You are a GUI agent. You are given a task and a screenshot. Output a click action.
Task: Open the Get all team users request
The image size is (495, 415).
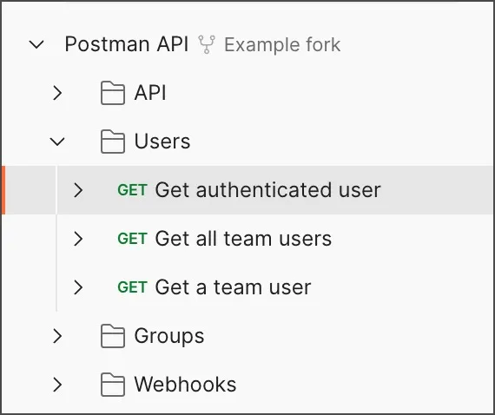[x=243, y=239]
